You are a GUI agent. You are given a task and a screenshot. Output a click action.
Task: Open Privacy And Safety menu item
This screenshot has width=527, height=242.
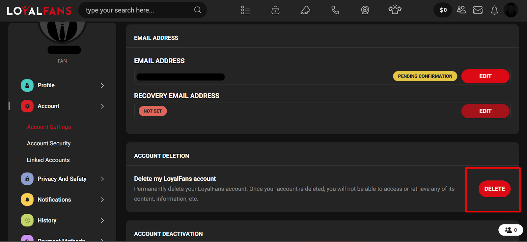(x=63, y=179)
